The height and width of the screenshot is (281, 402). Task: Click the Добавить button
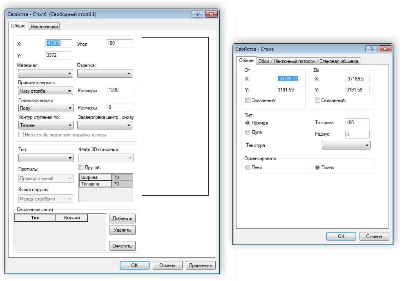point(122,219)
